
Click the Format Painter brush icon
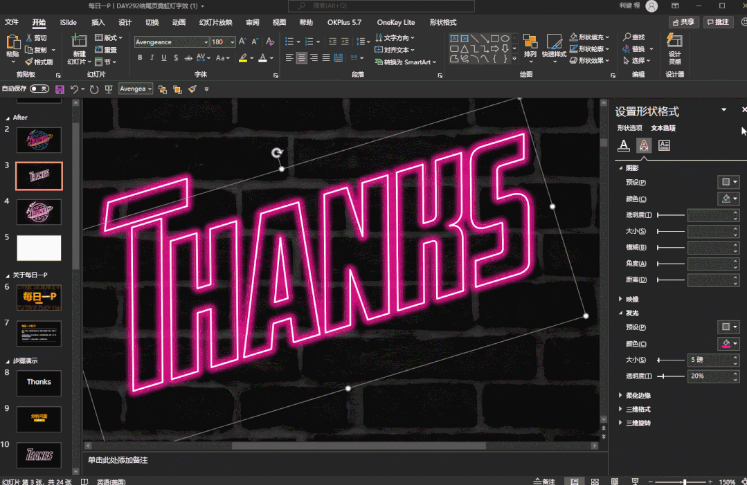pyautogui.click(x=29, y=62)
